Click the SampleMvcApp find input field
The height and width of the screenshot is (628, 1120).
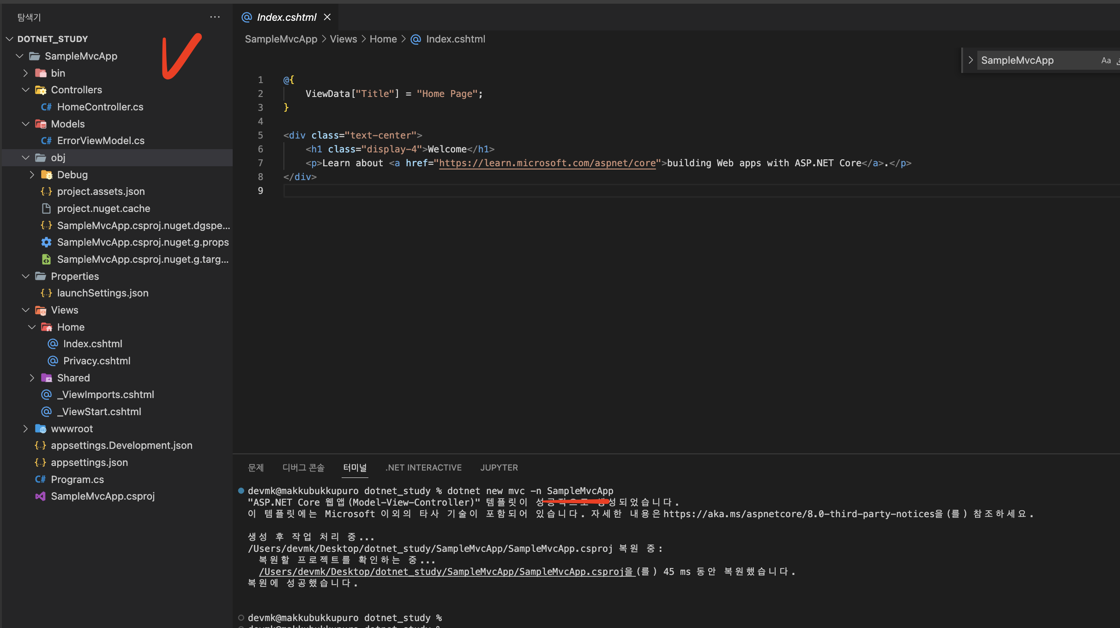[1034, 60]
